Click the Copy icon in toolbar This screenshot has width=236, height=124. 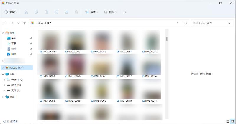[x=36, y=12]
